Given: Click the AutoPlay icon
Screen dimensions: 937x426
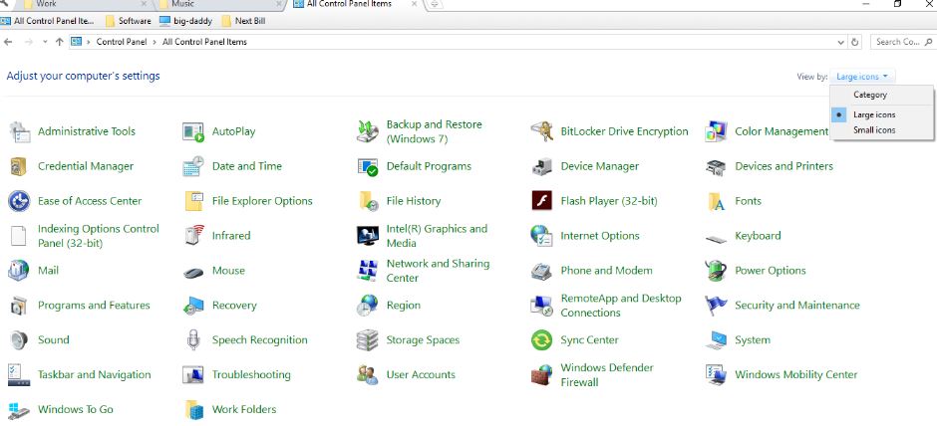Looking at the screenshot, I should click(193, 131).
